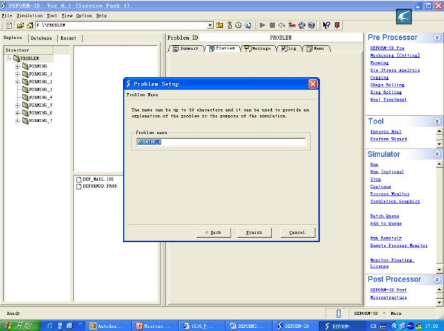Viewport: 444px width, 331px height.
Task: Open the DEFORM-3D Post link
Action: click(388, 290)
